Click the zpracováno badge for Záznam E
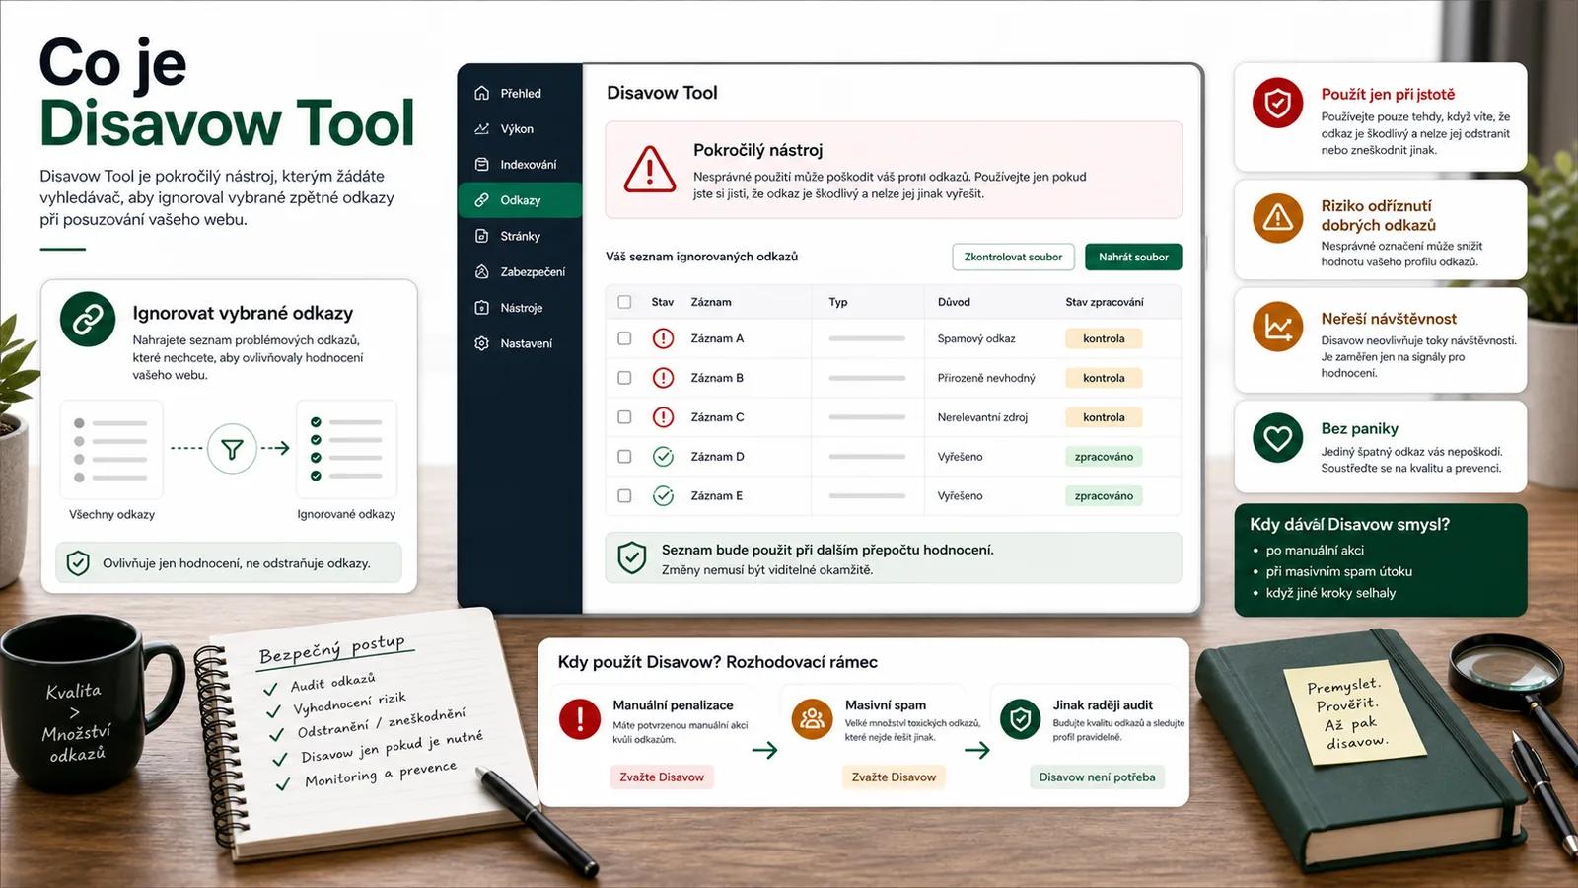 1104,496
